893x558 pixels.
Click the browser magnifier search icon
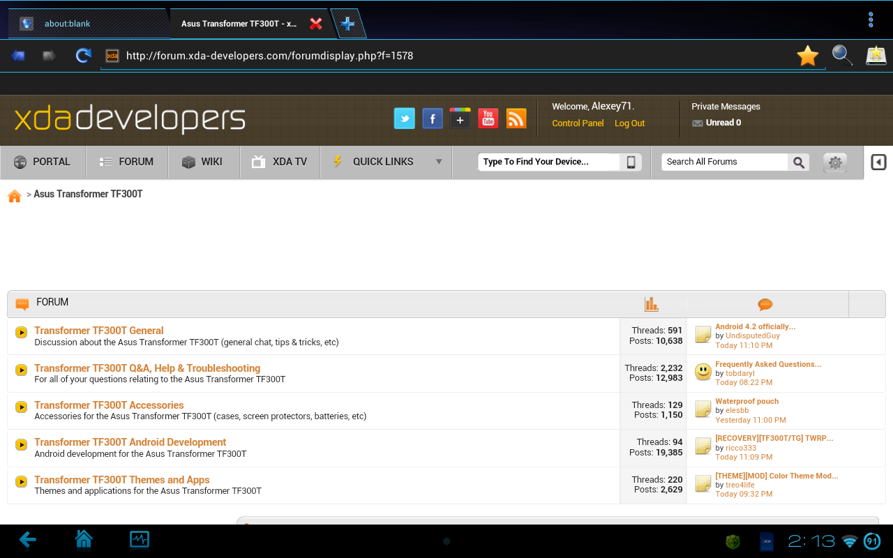(x=842, y=56)
